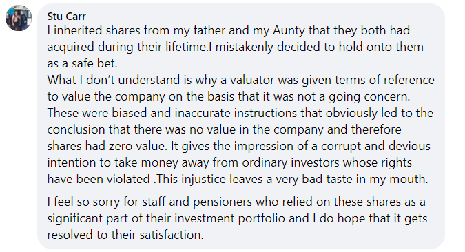This screenshot has height=252, width=465.
Task: Click the phrase "shares had zero value"
Action: click(107, 147)
